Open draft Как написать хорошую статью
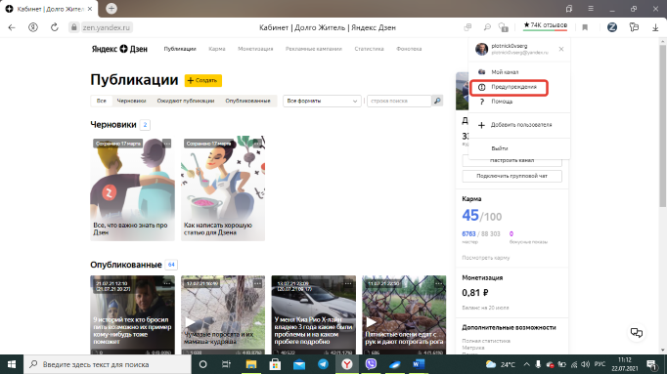This screenshot has height=374, width=667. [223, 188]
